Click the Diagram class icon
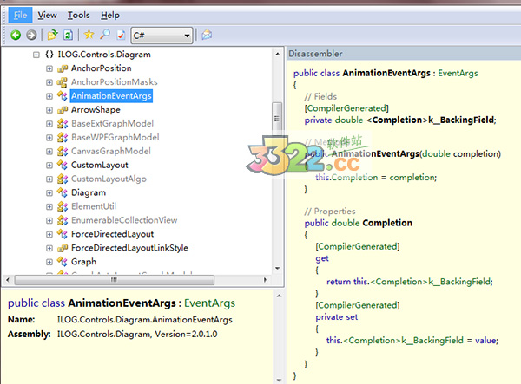 point(63,192)
